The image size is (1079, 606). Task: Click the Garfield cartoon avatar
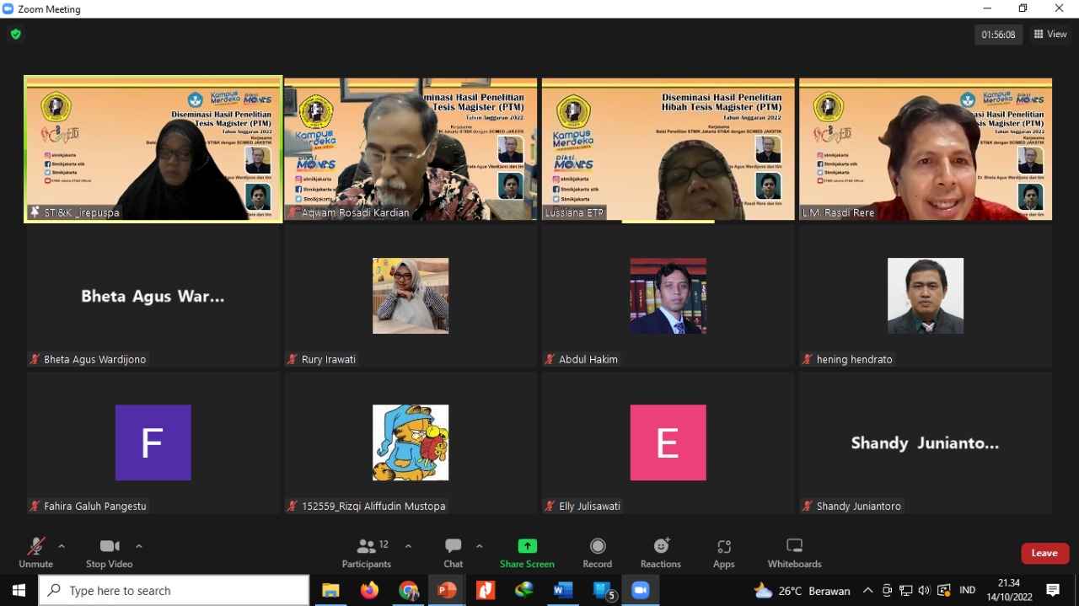tap(411, 442)
